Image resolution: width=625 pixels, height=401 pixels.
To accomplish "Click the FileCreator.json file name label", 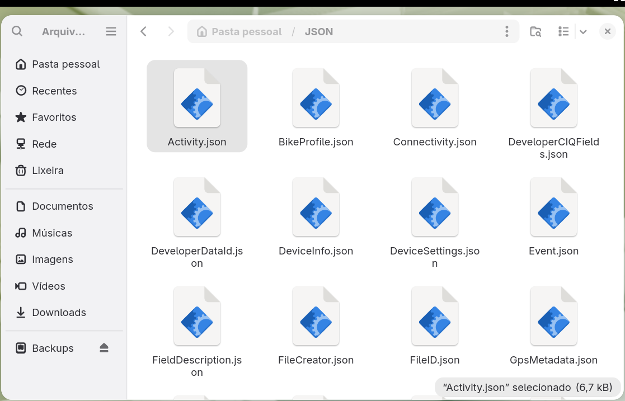I will tap(316, 360).
